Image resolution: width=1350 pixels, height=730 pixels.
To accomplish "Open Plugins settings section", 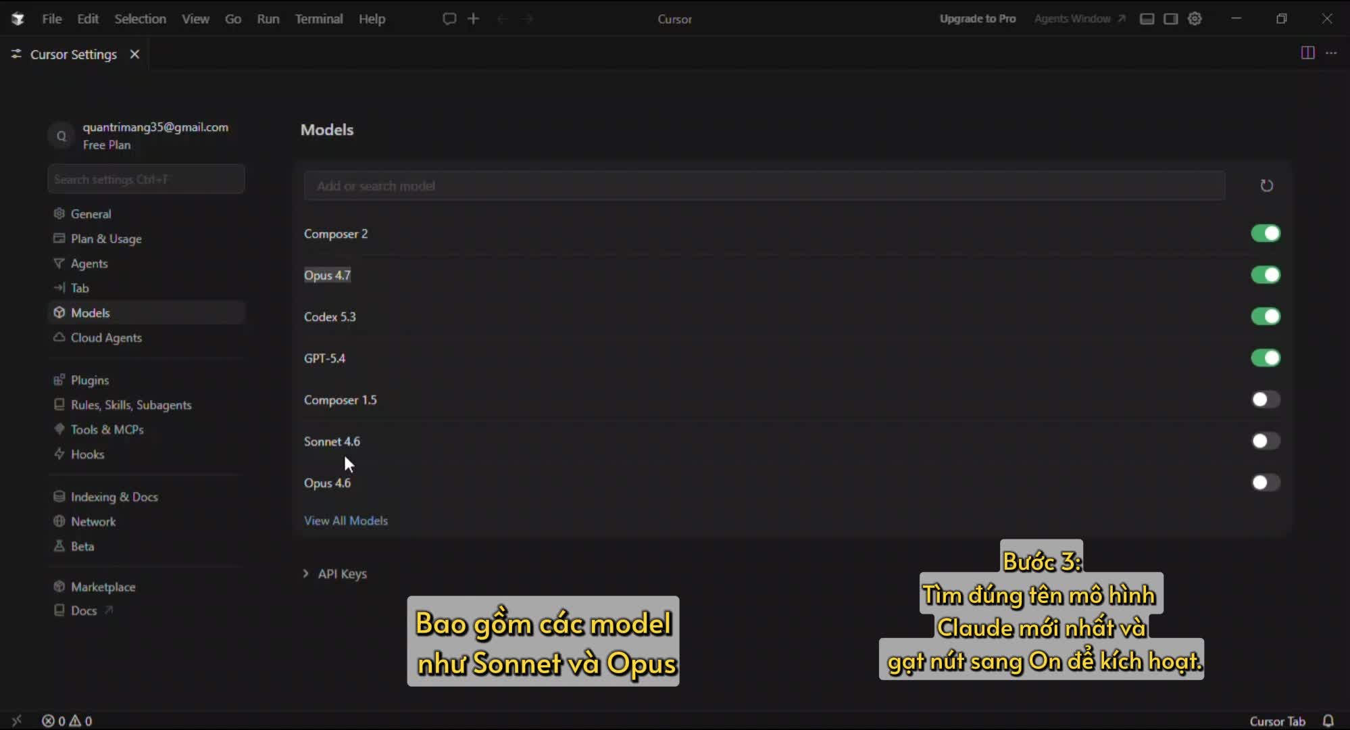I will pyautogui.click(x=146, y=380).
